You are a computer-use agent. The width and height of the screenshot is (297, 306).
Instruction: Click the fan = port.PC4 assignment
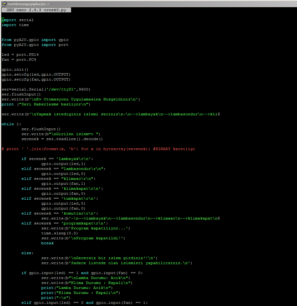click(19, 59)
